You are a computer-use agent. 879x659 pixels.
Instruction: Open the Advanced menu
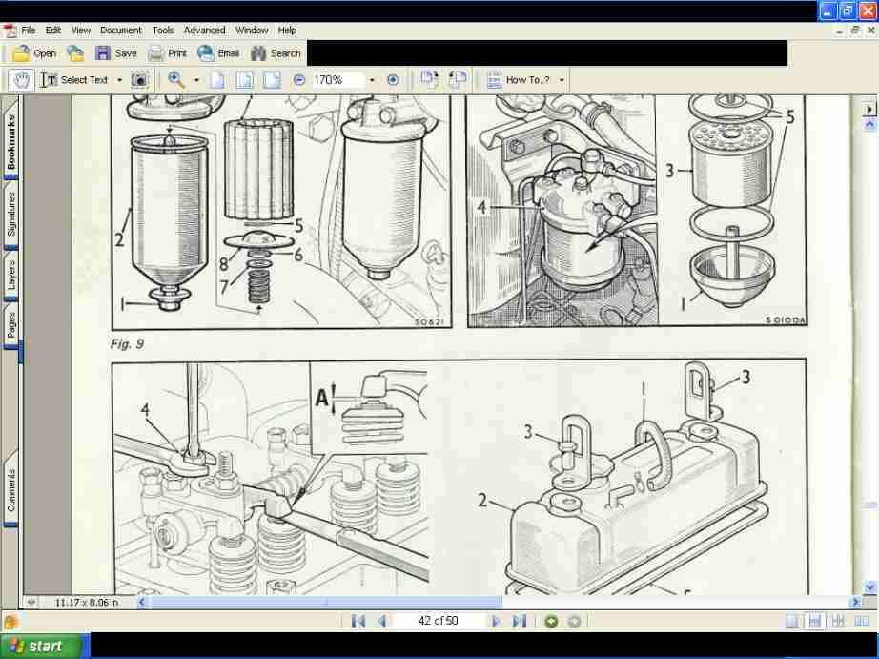pos(205,31)
